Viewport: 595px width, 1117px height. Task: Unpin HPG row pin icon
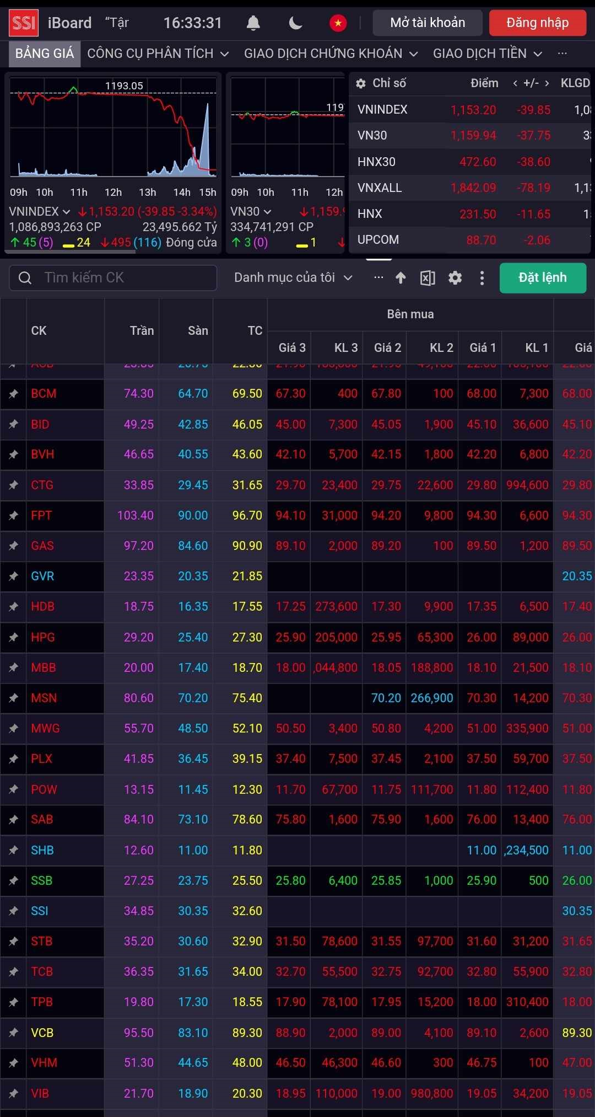click(13, 637)
